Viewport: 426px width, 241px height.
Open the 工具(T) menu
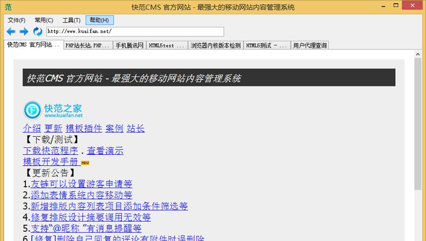(x=71, y=20)
